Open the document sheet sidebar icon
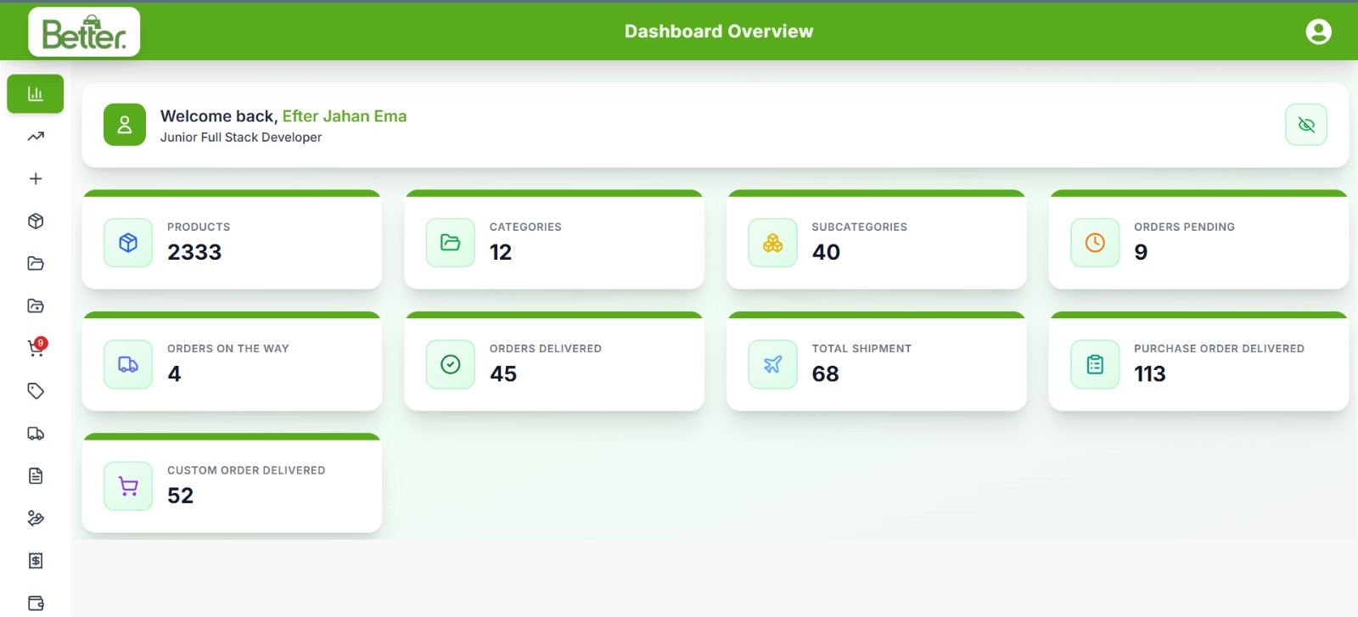The image size is (1358, 617). tap(36, 475)
